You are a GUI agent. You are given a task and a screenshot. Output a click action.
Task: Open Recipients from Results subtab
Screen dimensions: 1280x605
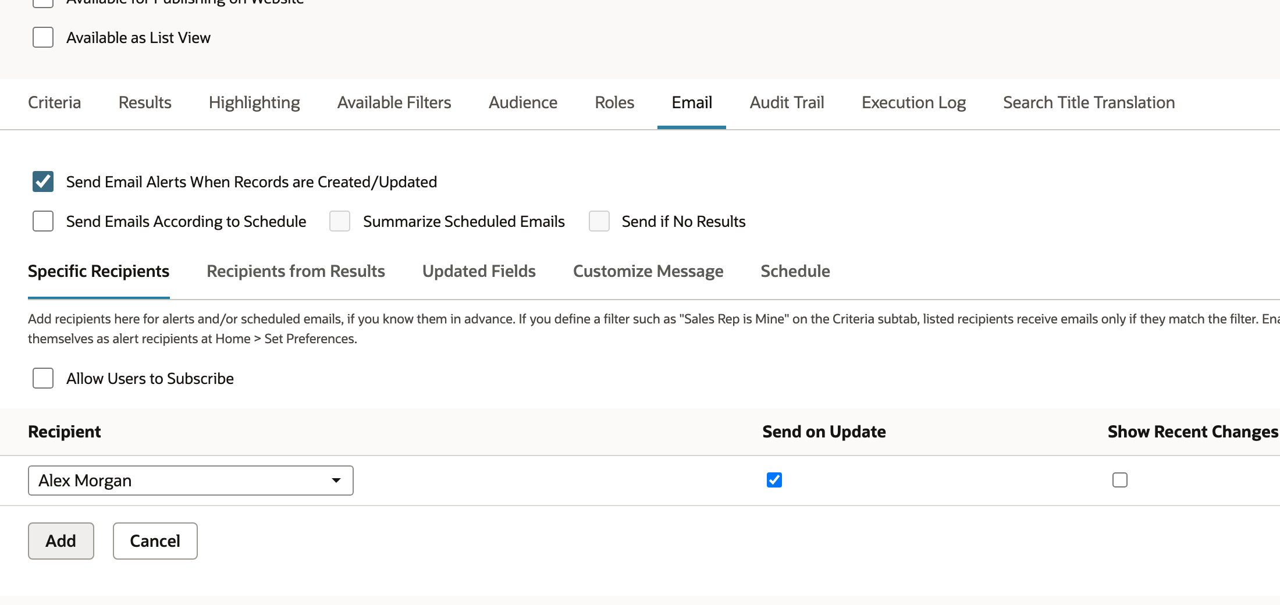296,271
